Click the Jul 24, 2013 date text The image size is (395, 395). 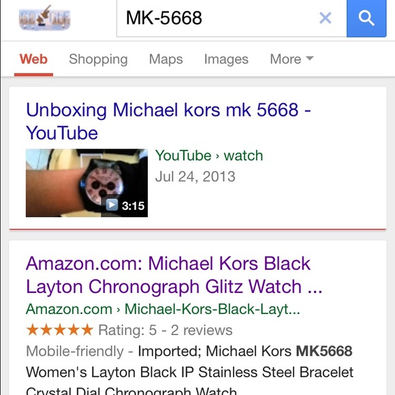(x=195, y=176)
